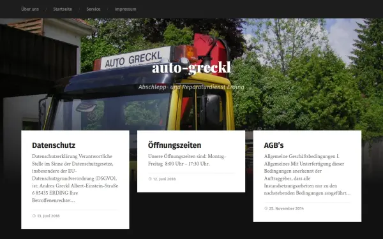Click the date 25. November 2014
The height and width of the screenshot is (239, 383).
click(287, 208)
